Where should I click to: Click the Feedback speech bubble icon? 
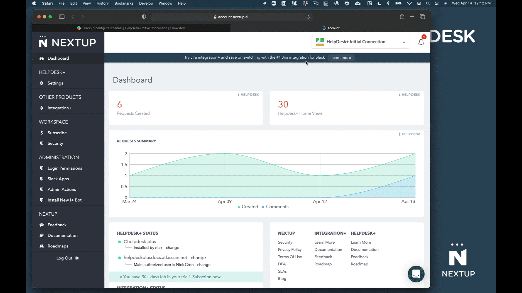(x=42, y=225)
